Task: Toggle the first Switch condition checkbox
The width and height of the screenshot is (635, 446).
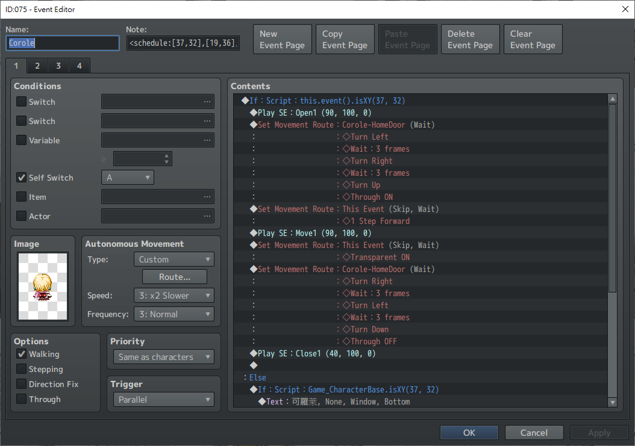Action: (21, 102)
